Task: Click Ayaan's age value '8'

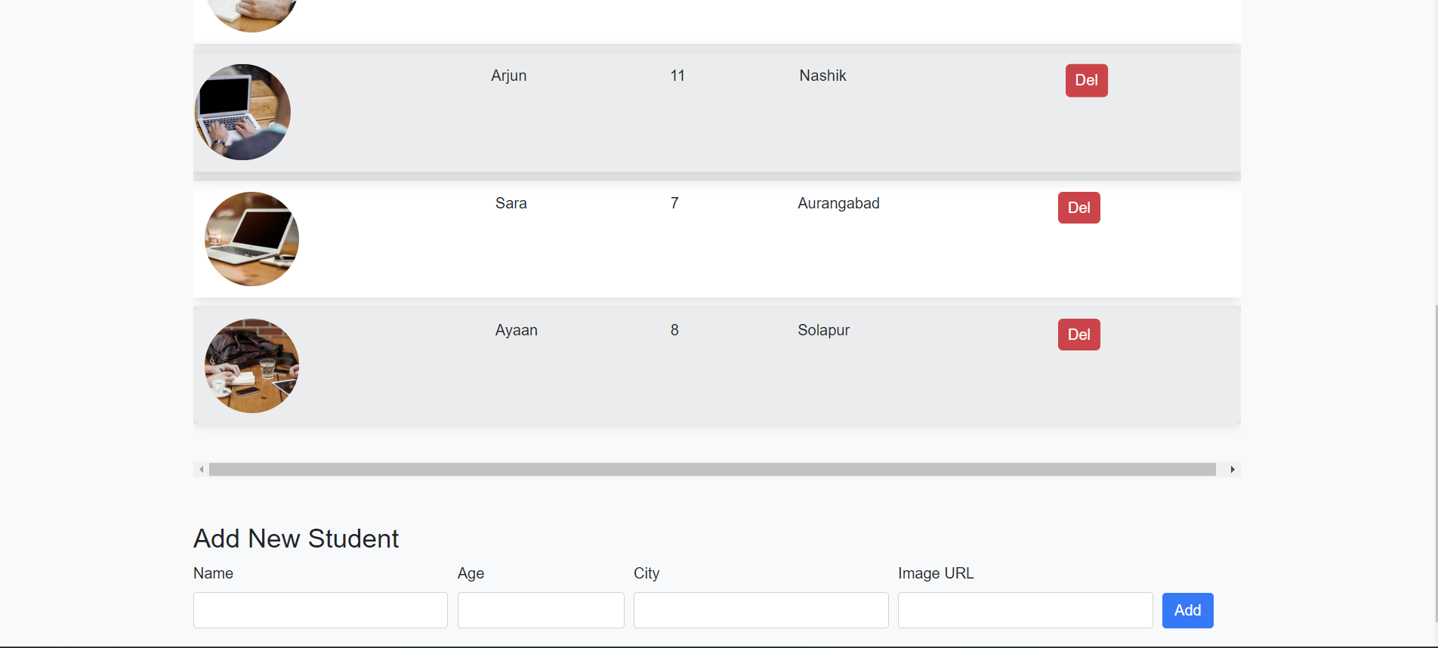Action: [674, 330]
